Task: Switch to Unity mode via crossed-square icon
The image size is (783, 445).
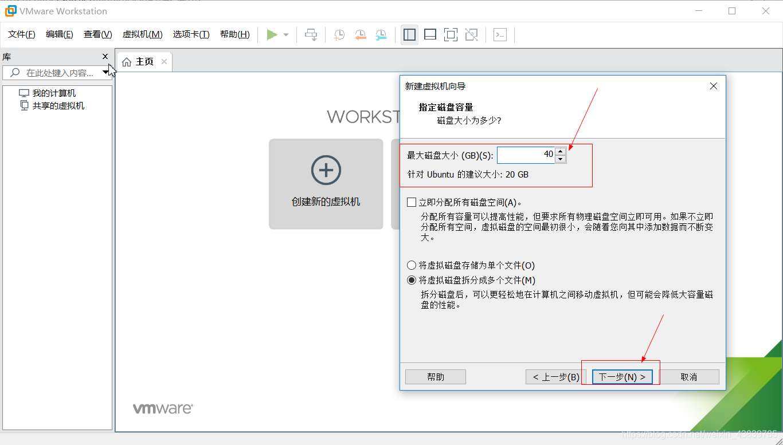Action: [471, 34]
